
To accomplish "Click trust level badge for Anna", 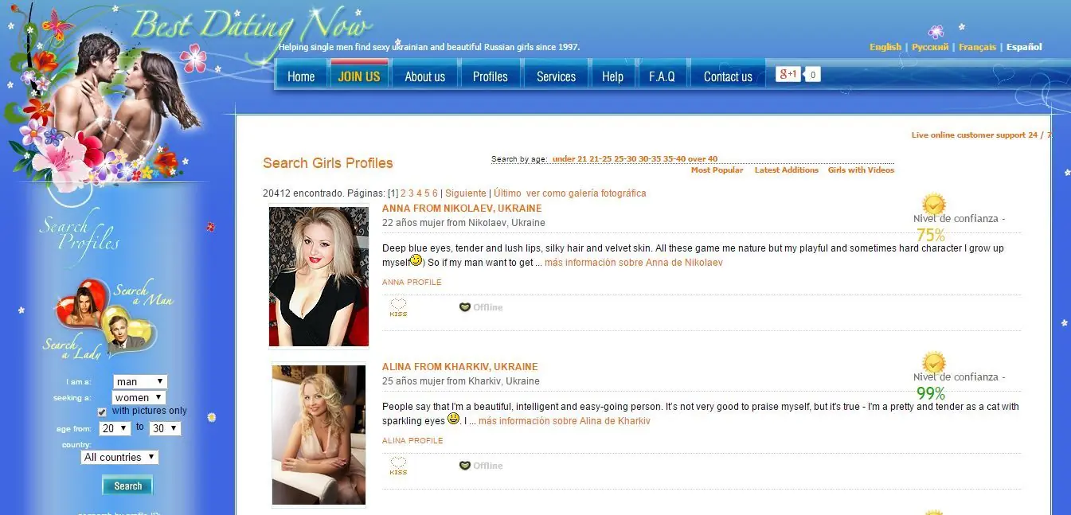I will (933, 205).
